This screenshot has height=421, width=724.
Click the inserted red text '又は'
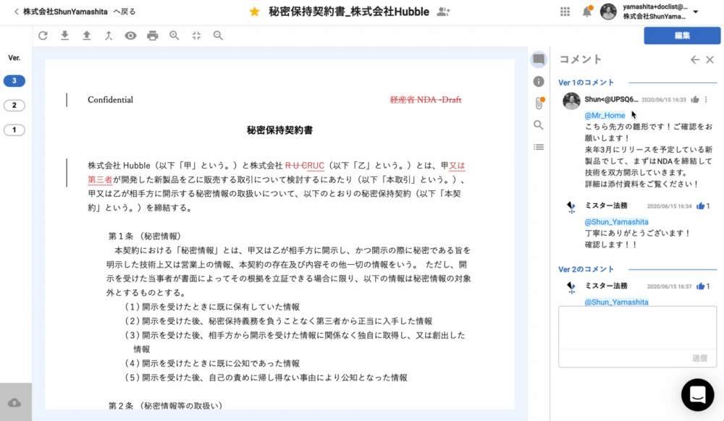point(457,166)
